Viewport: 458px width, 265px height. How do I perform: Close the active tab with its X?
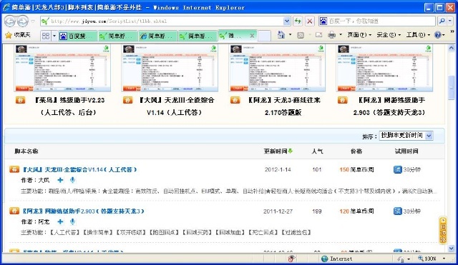click(252, 36)
